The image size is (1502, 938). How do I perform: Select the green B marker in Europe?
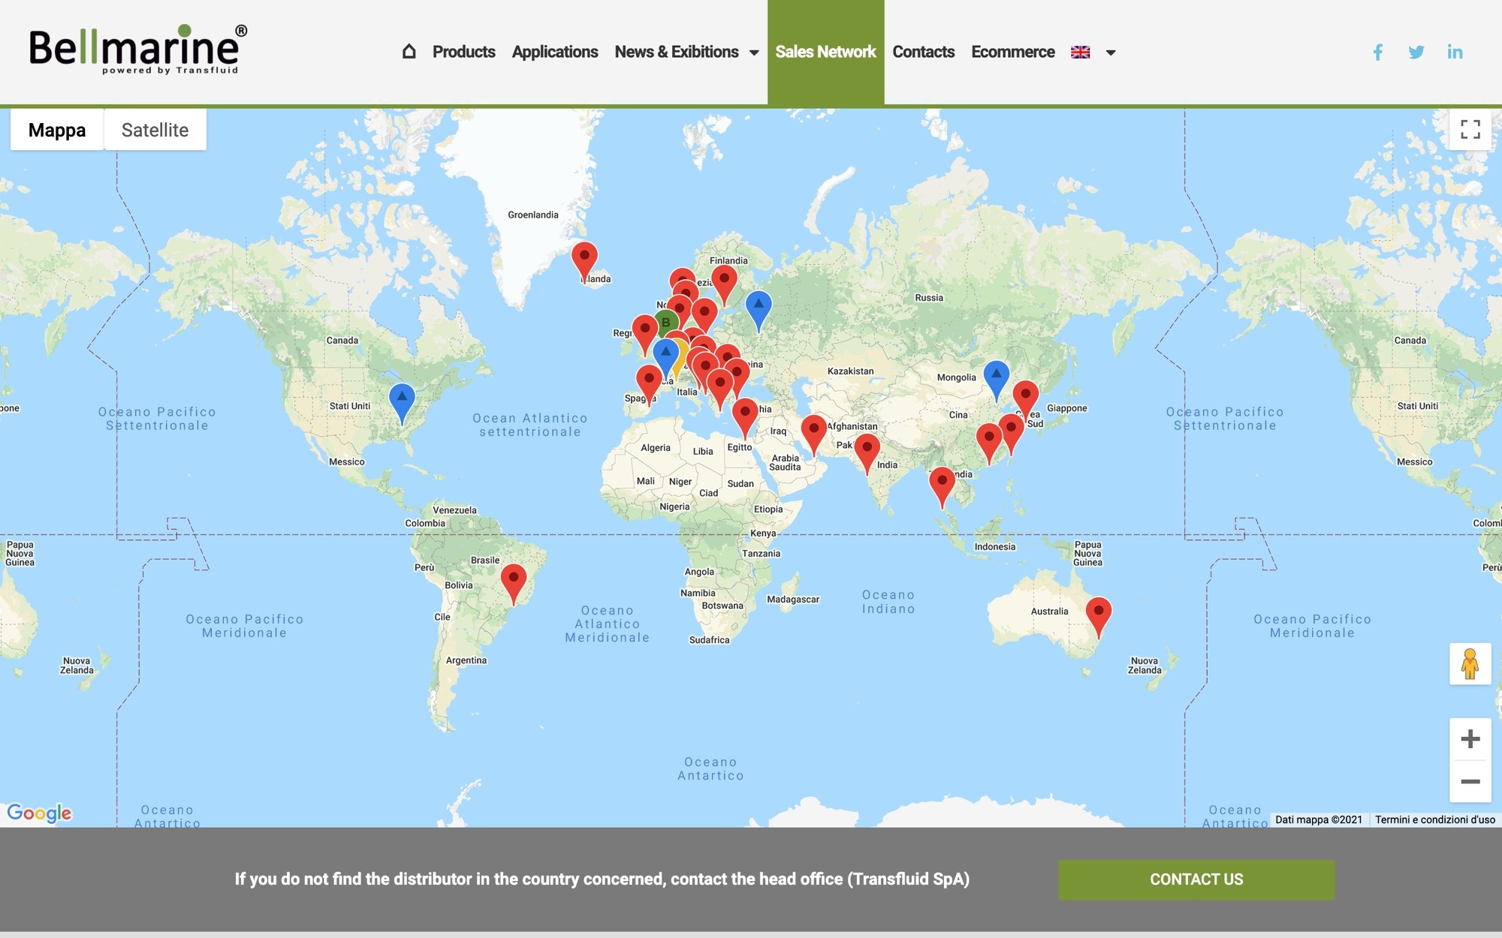(x=665, y=323)
